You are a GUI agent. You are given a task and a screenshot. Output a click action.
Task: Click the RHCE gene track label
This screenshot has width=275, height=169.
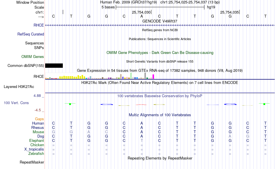tap(38, 25)
